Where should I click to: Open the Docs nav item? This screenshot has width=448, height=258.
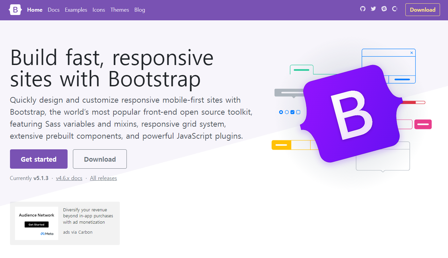[x=54, y=10]
